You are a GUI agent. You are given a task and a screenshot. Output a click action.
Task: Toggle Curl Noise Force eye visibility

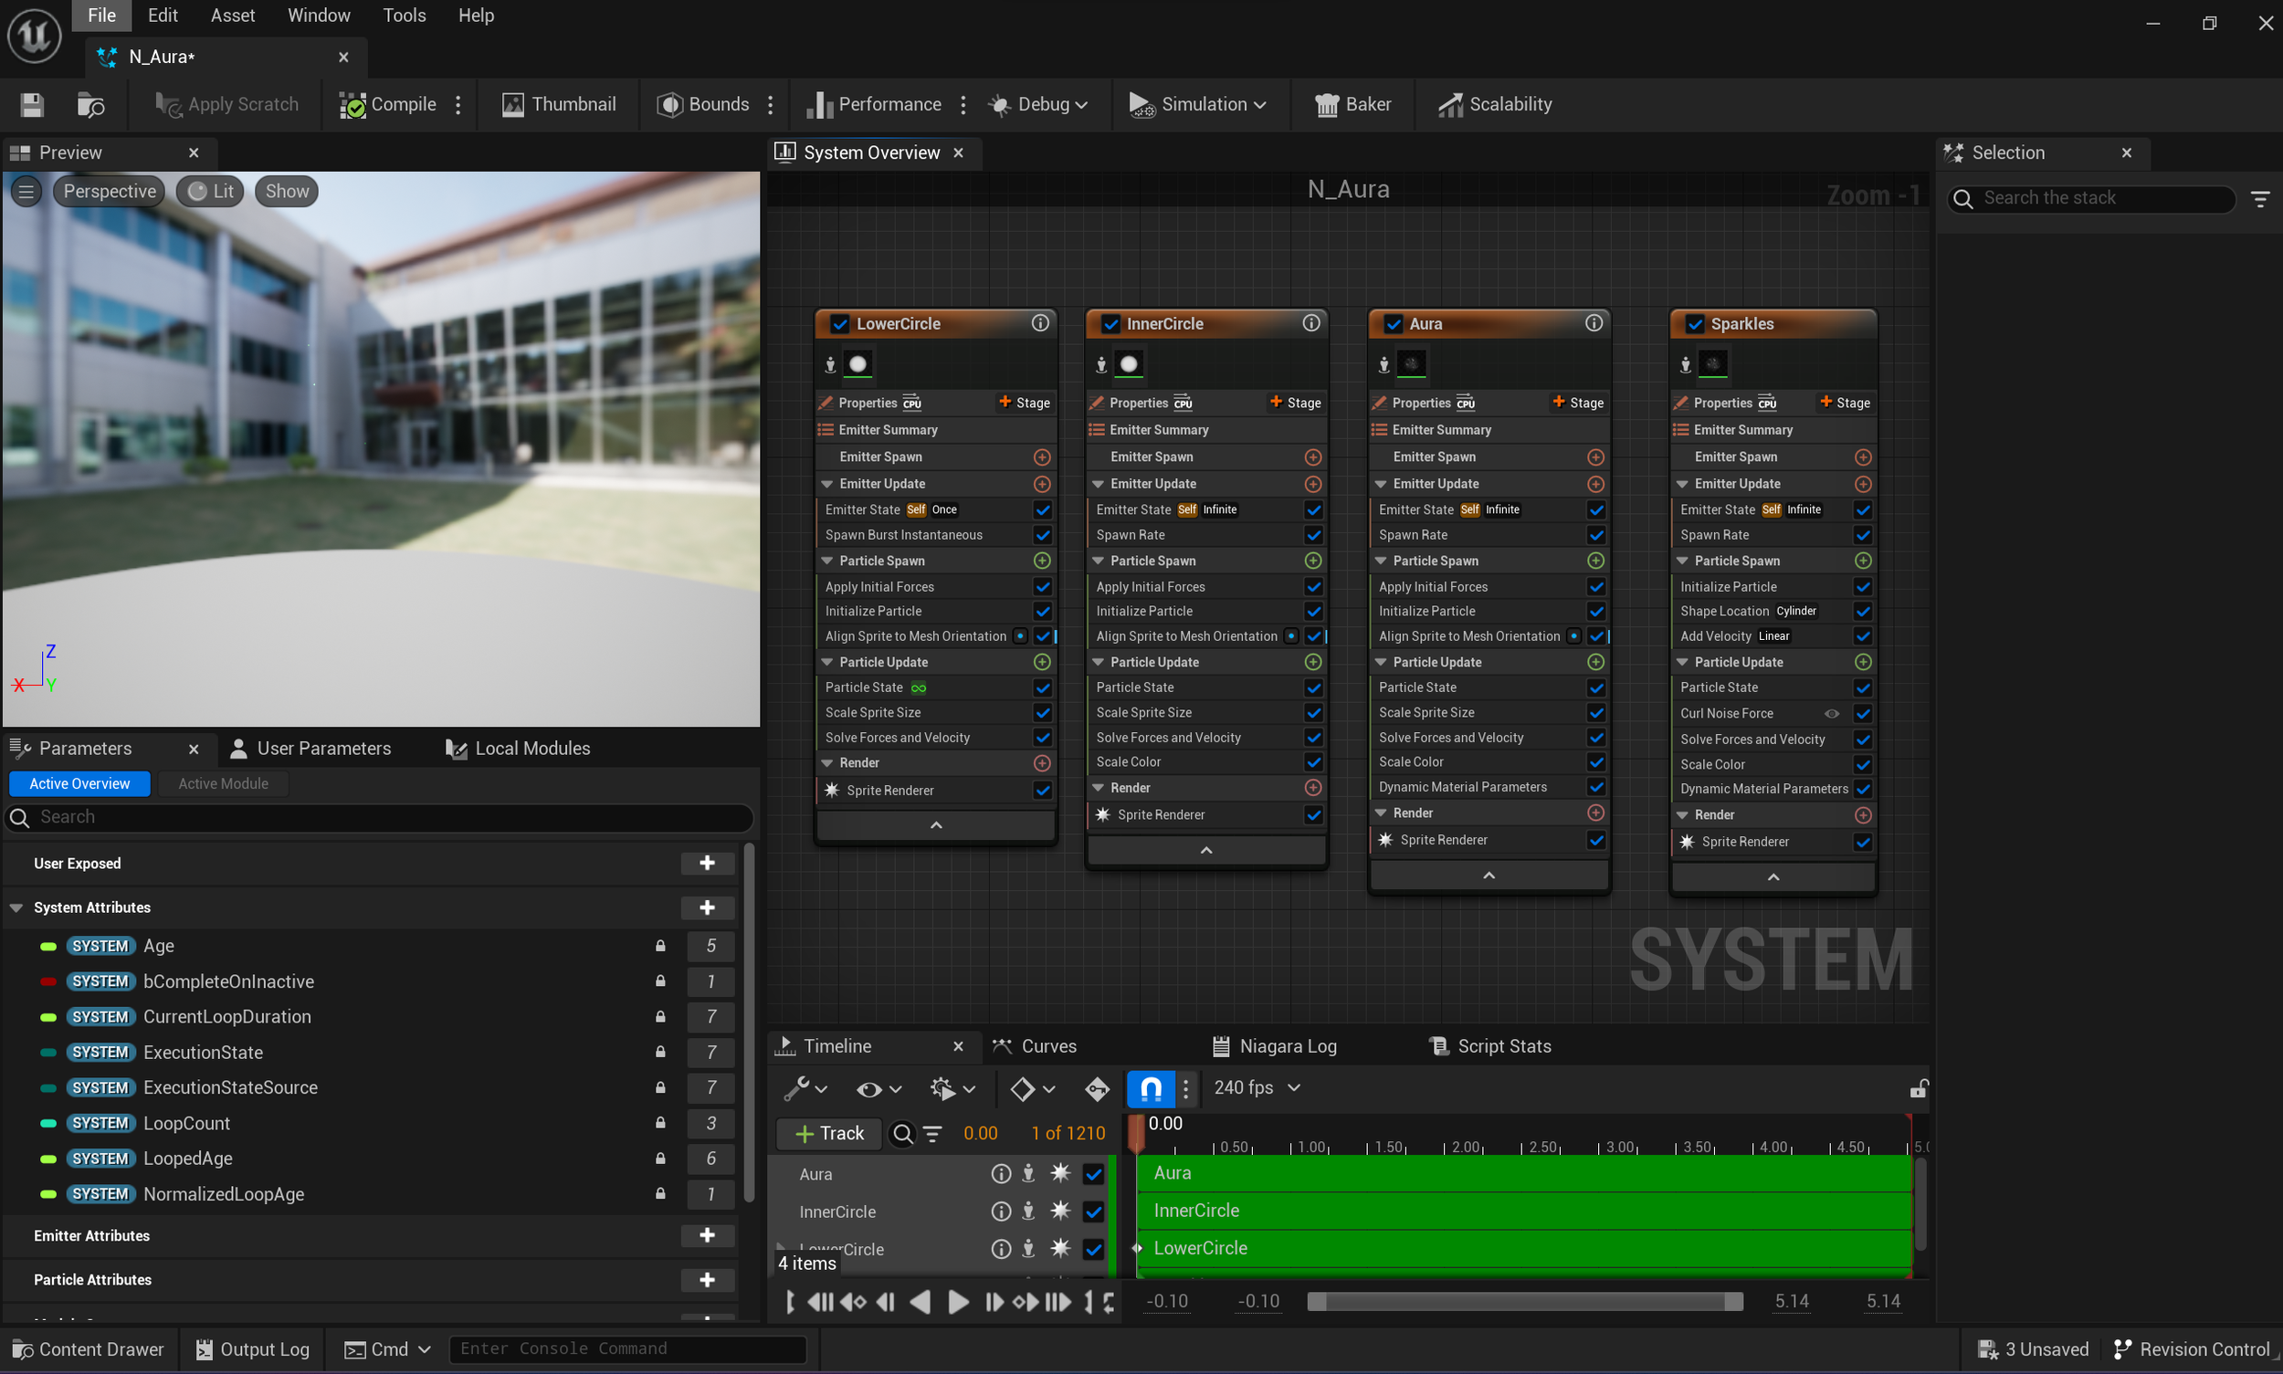pos(1831,713)
